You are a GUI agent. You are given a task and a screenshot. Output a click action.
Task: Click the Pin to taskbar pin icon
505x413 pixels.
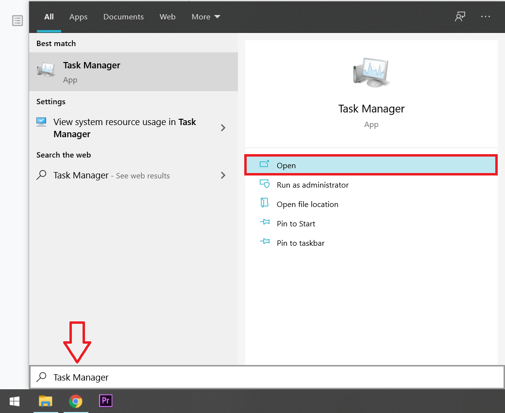pos(265,242)
